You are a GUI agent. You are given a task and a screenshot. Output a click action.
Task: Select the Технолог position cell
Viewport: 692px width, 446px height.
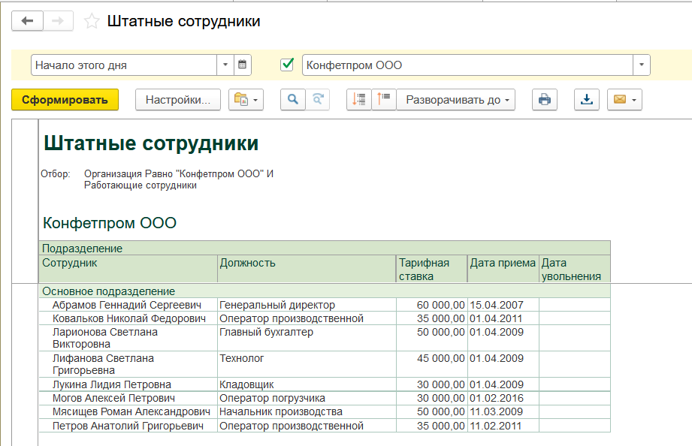tap(307, 364)
